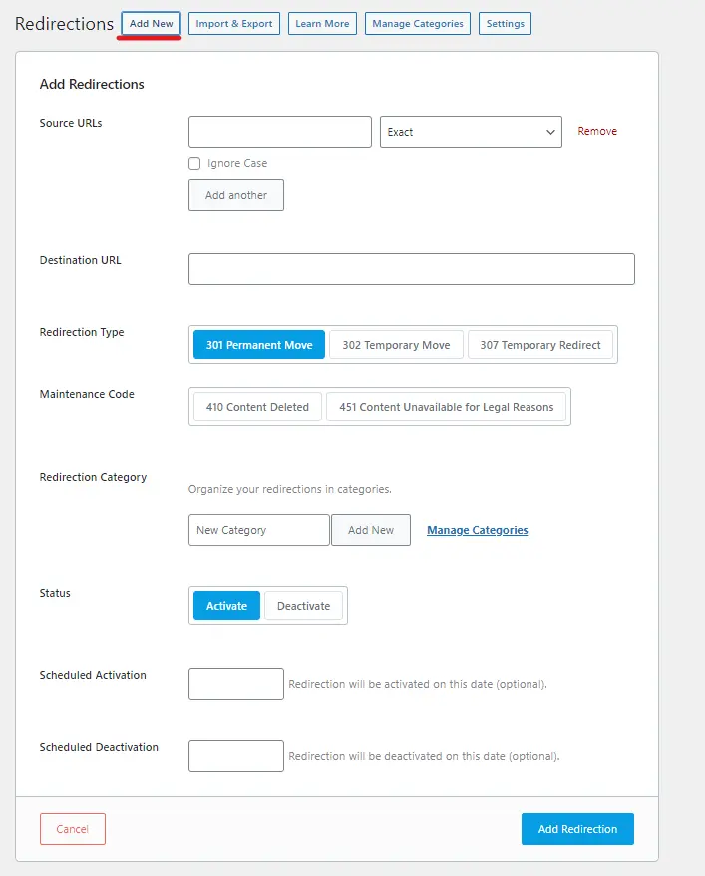Open the Exact match type dropdown
The image size is (705, 876).
470,131
